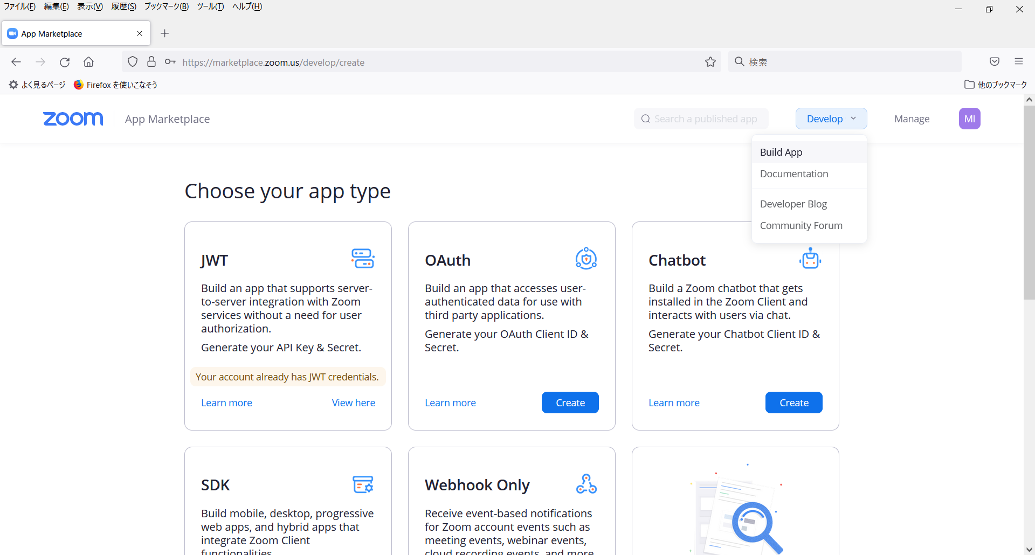Click the scrollbar down arrow
This screenshot has height=555, width=1035.
point(1029,550)
